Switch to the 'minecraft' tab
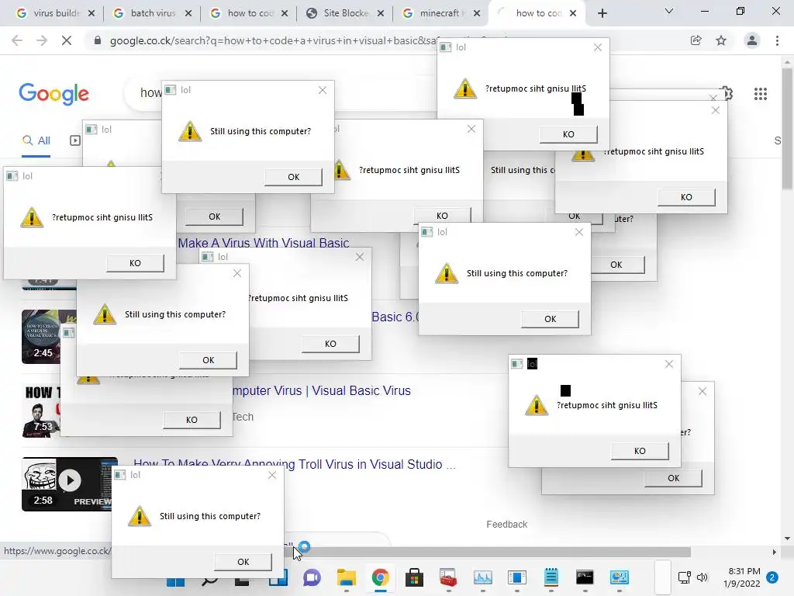Image resolution: width=794 pixels, height=596 pixels. 440,13
